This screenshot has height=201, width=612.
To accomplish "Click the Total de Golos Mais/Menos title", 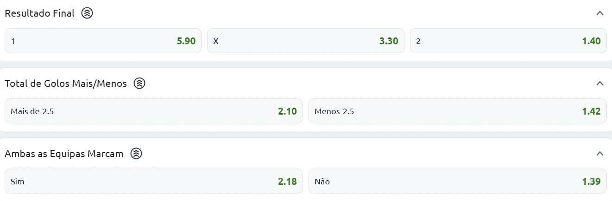I will click(x=66, y=84).
